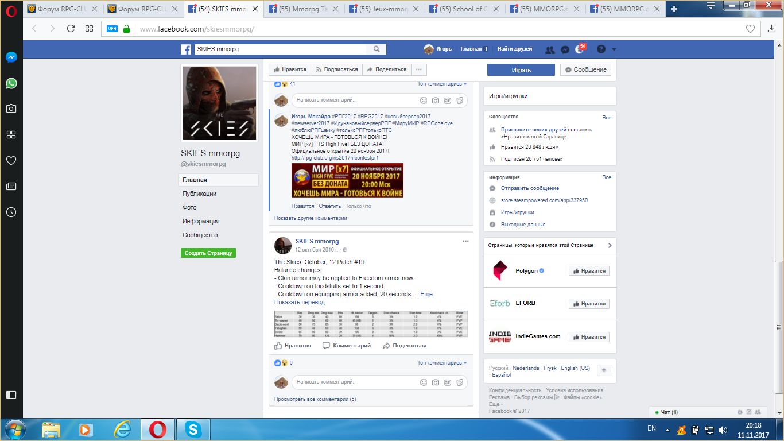Like the Patch #19 post
This screenshot has width=784, height=441.
point(293,346)
